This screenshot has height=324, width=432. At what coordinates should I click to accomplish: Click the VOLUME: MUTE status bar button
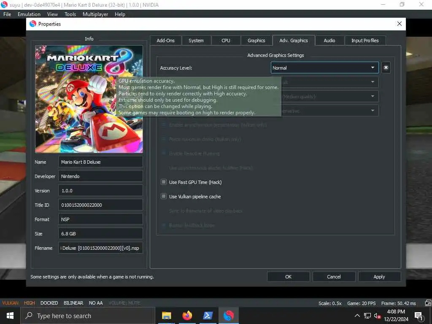tap(124, 303)
